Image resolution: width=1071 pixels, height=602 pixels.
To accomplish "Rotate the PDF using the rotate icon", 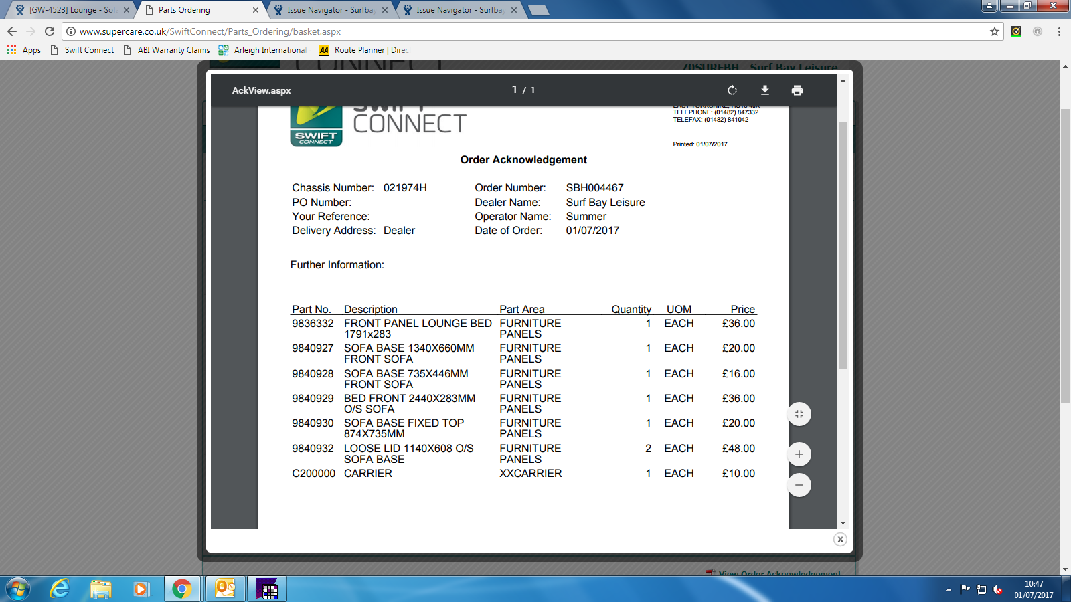I will pos(732,90).
